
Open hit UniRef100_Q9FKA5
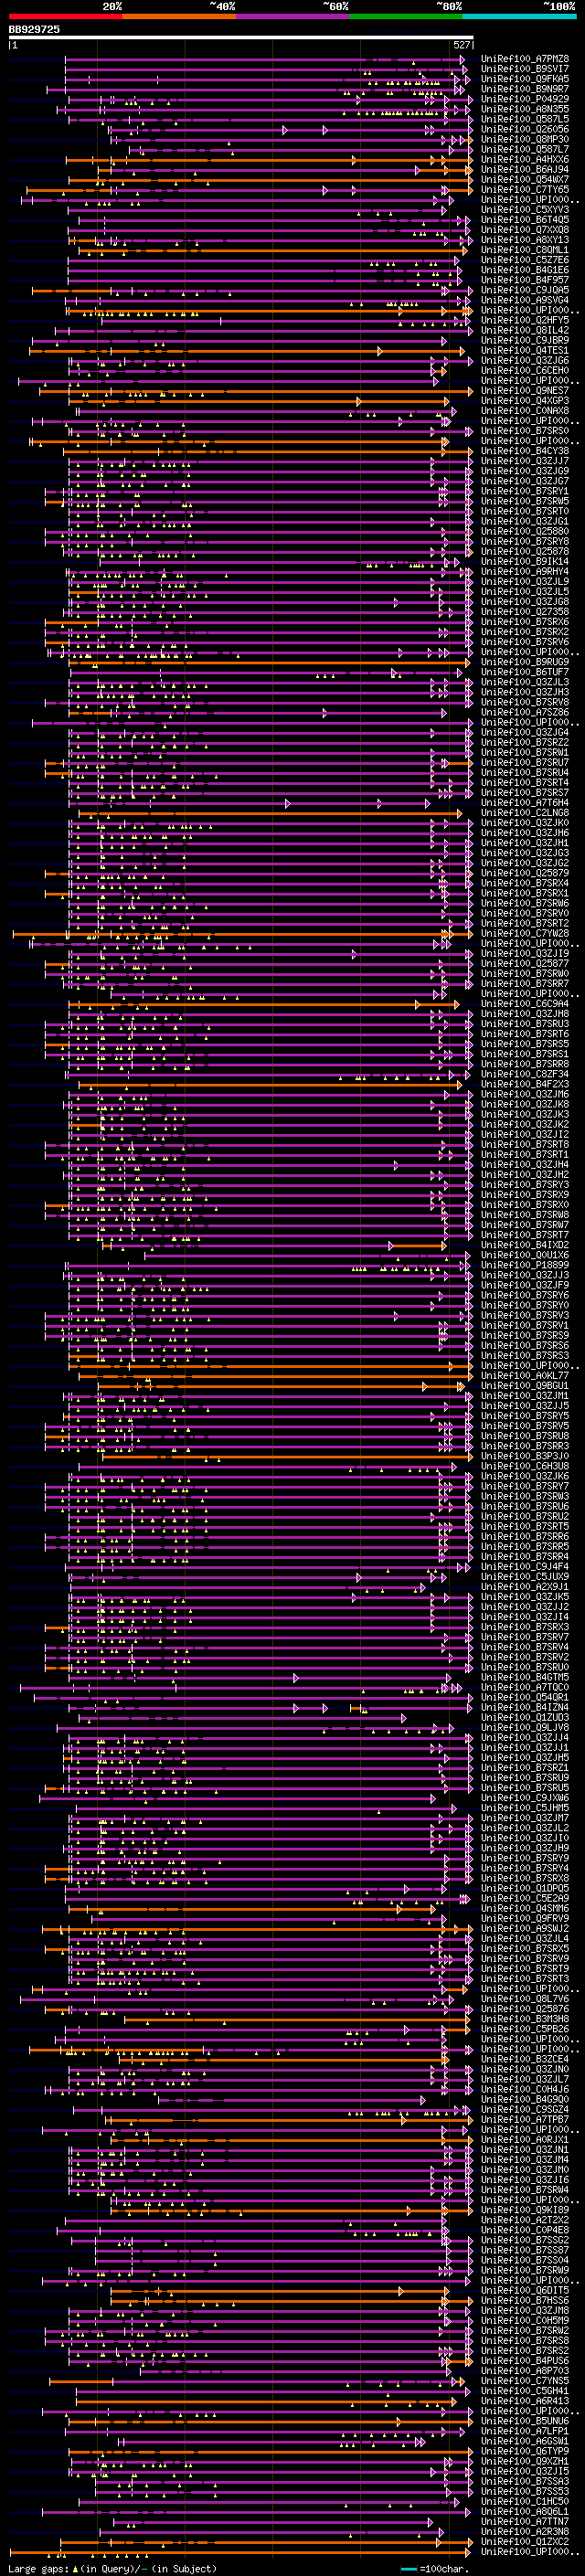(x=525, y=79)
